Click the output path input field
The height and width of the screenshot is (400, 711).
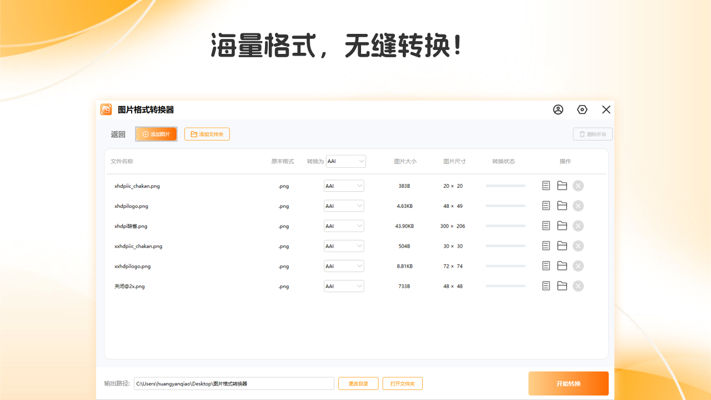tap(233, 383)
